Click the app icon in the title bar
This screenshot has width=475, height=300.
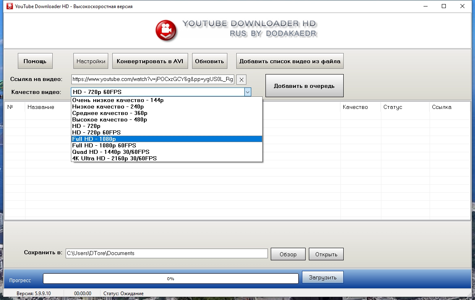10,6
